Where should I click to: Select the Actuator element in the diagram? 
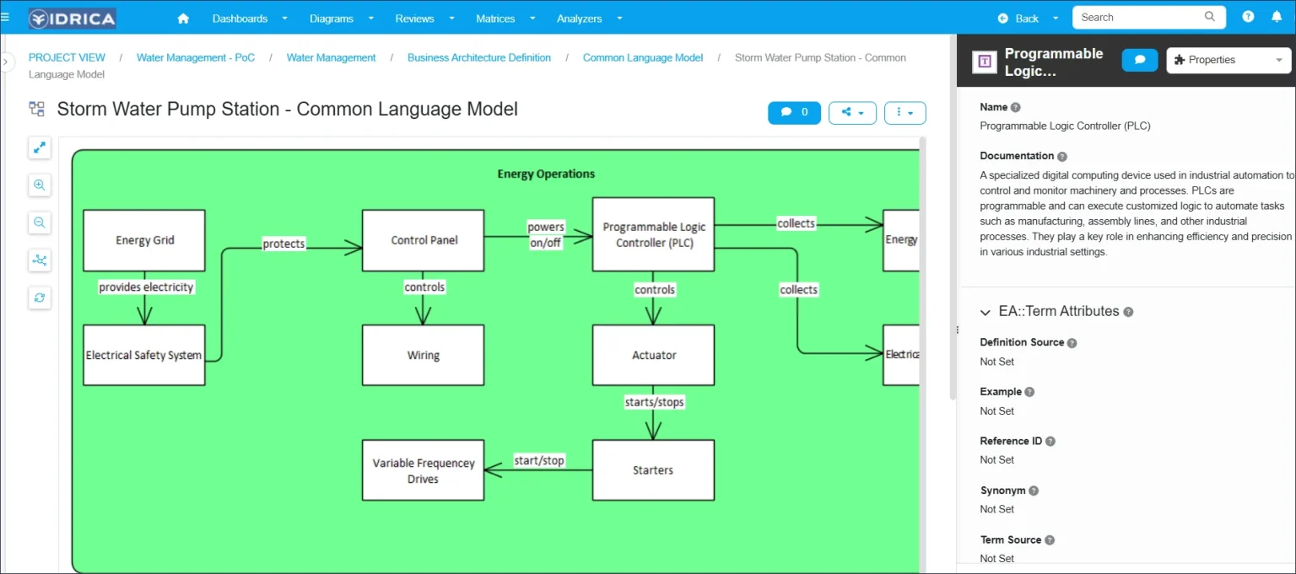coord(653,355)
